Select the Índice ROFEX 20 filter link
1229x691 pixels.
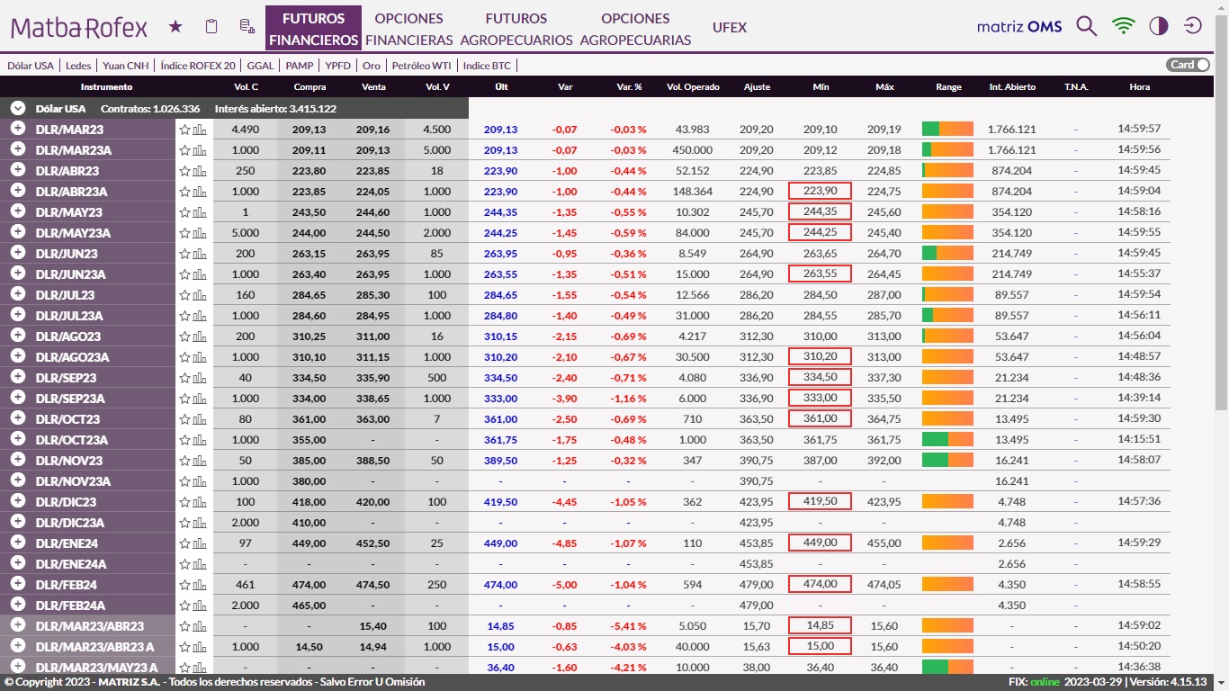198,65
